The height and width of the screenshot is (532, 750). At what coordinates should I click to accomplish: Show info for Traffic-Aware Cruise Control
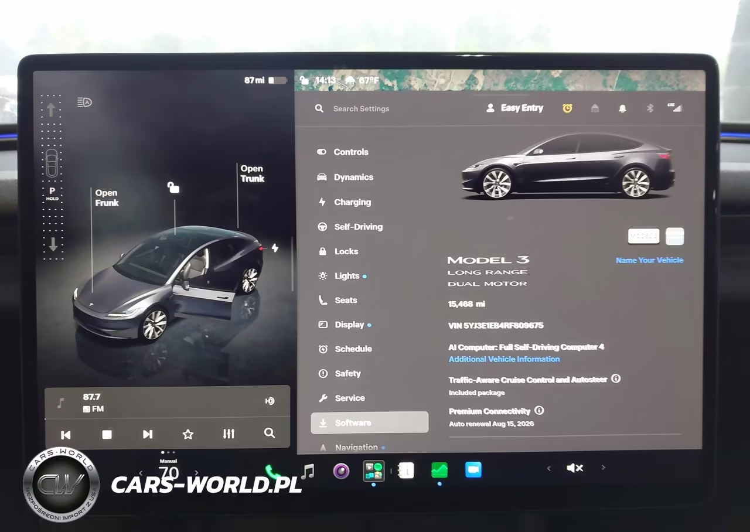click(616, 378)
